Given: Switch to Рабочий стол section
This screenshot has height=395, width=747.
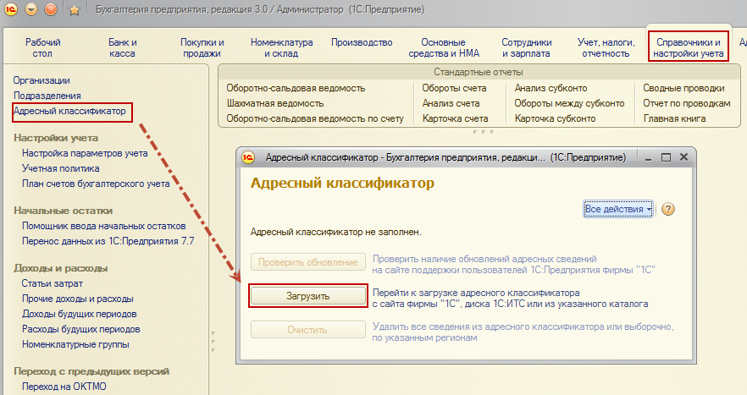Looking at the screenshot, I should point(43,47).
